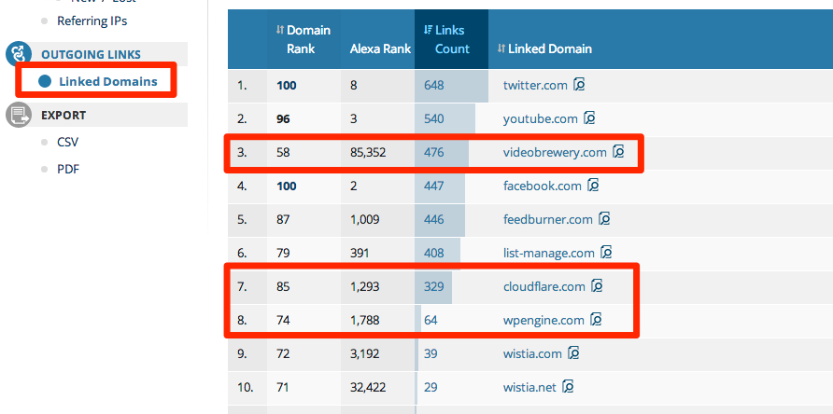
Task: Open the magnifier icon beside list-manage.com
Action: 607,253
